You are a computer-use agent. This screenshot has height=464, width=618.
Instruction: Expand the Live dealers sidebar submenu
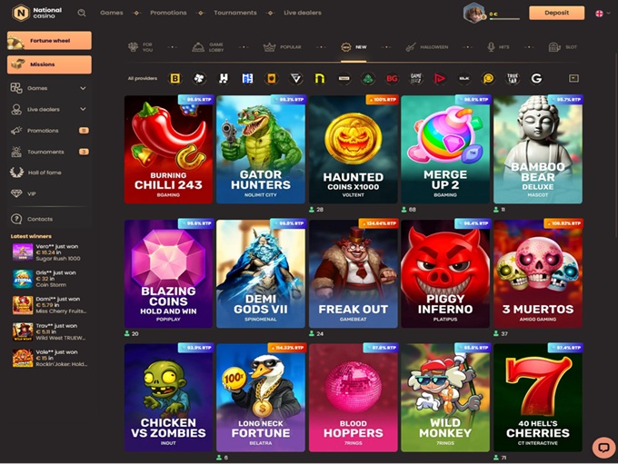tap(83, 109)
